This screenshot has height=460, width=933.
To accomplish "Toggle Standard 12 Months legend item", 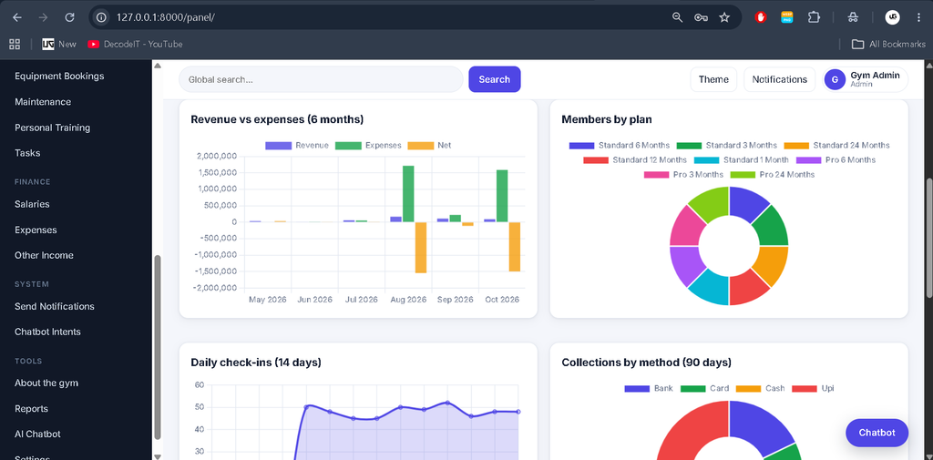I will (635, 160).
